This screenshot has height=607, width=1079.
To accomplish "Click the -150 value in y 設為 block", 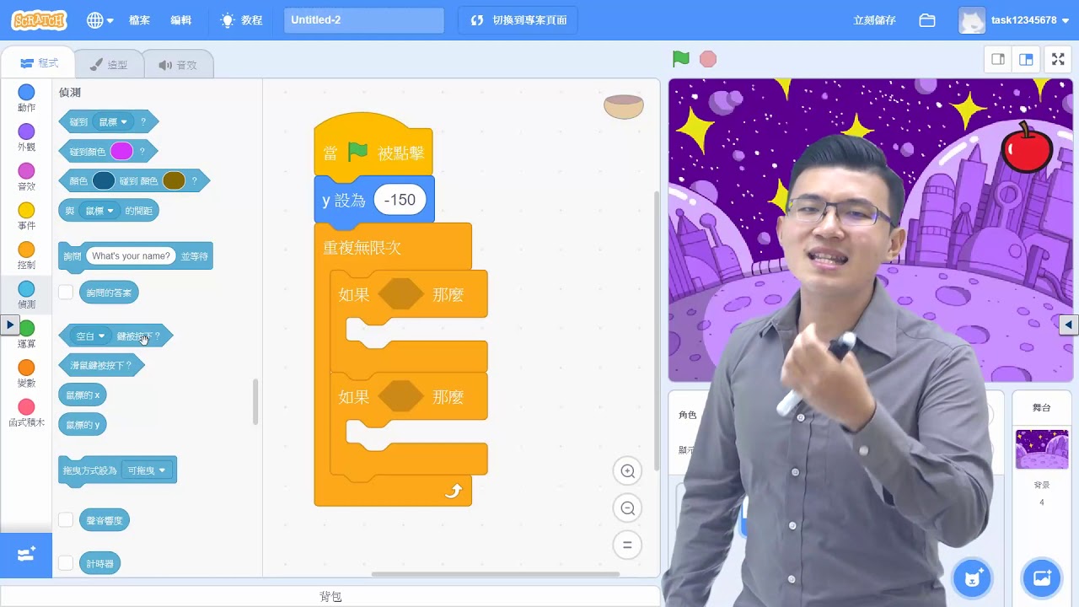I will (x=400, y=200).
